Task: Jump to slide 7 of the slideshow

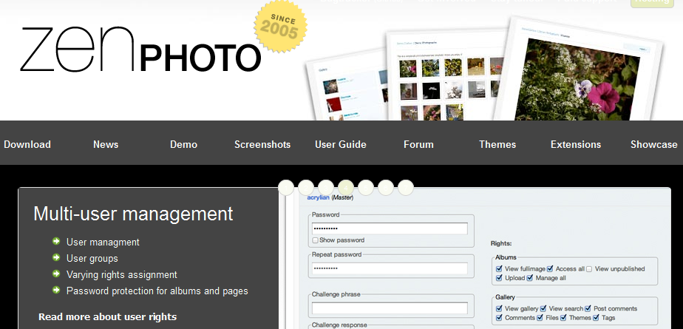Action: (x=406, y=188)
